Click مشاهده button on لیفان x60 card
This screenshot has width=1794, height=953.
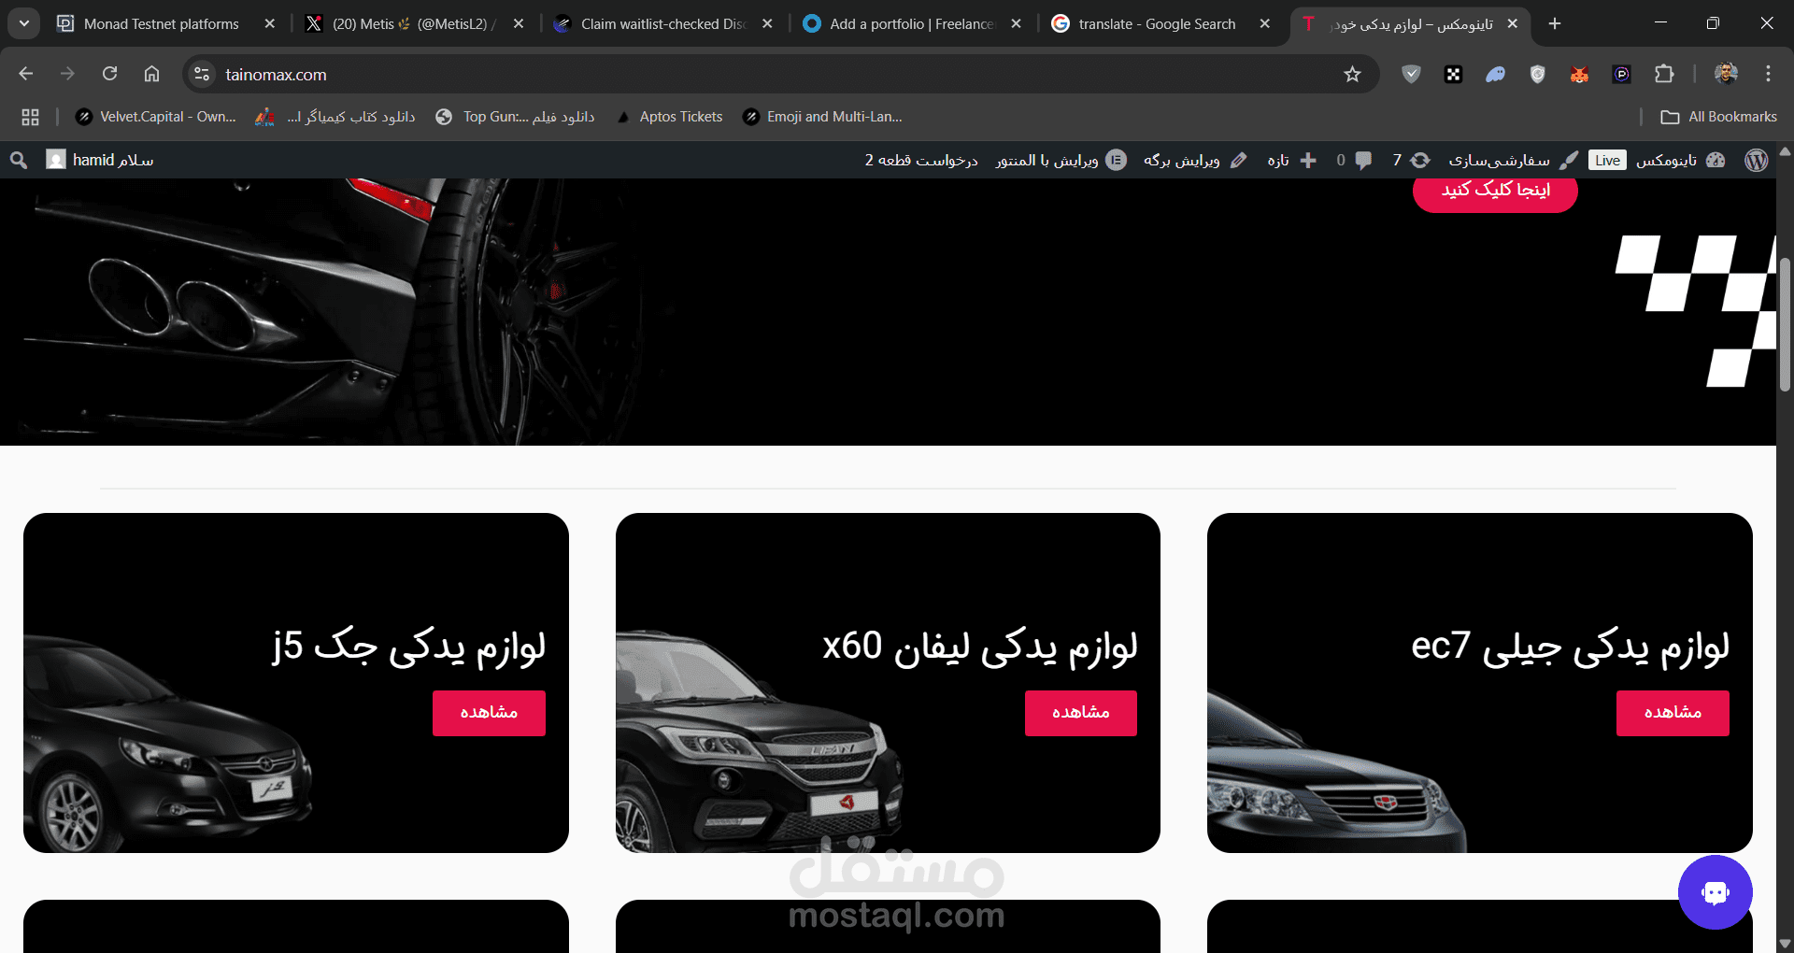[x=1081, y=713]
